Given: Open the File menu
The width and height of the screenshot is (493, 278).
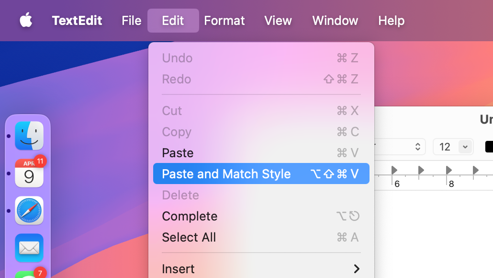Looking at the screenshot, I should tap(131, 21).
